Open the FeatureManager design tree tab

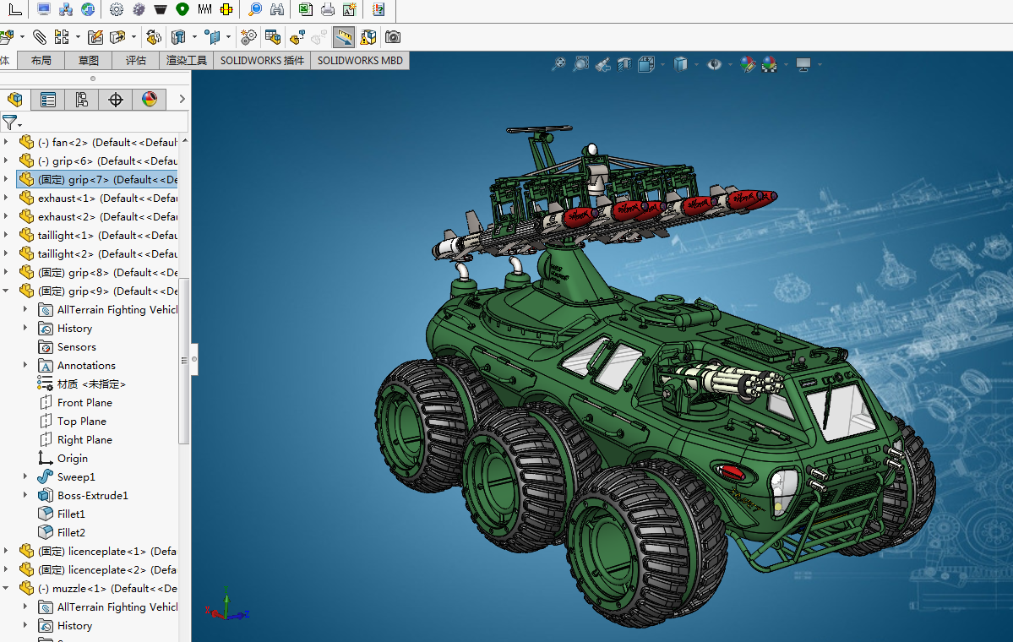click(x=15, y=100)
